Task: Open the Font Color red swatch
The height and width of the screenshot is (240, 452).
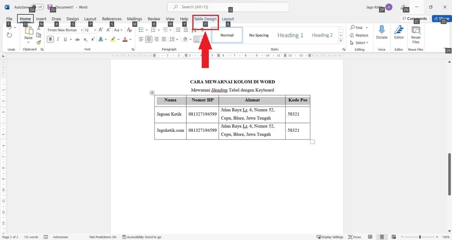Action: [125, 39]
